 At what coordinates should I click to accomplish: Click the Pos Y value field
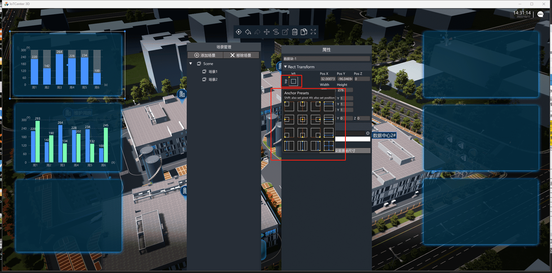[x=345, y=79]
